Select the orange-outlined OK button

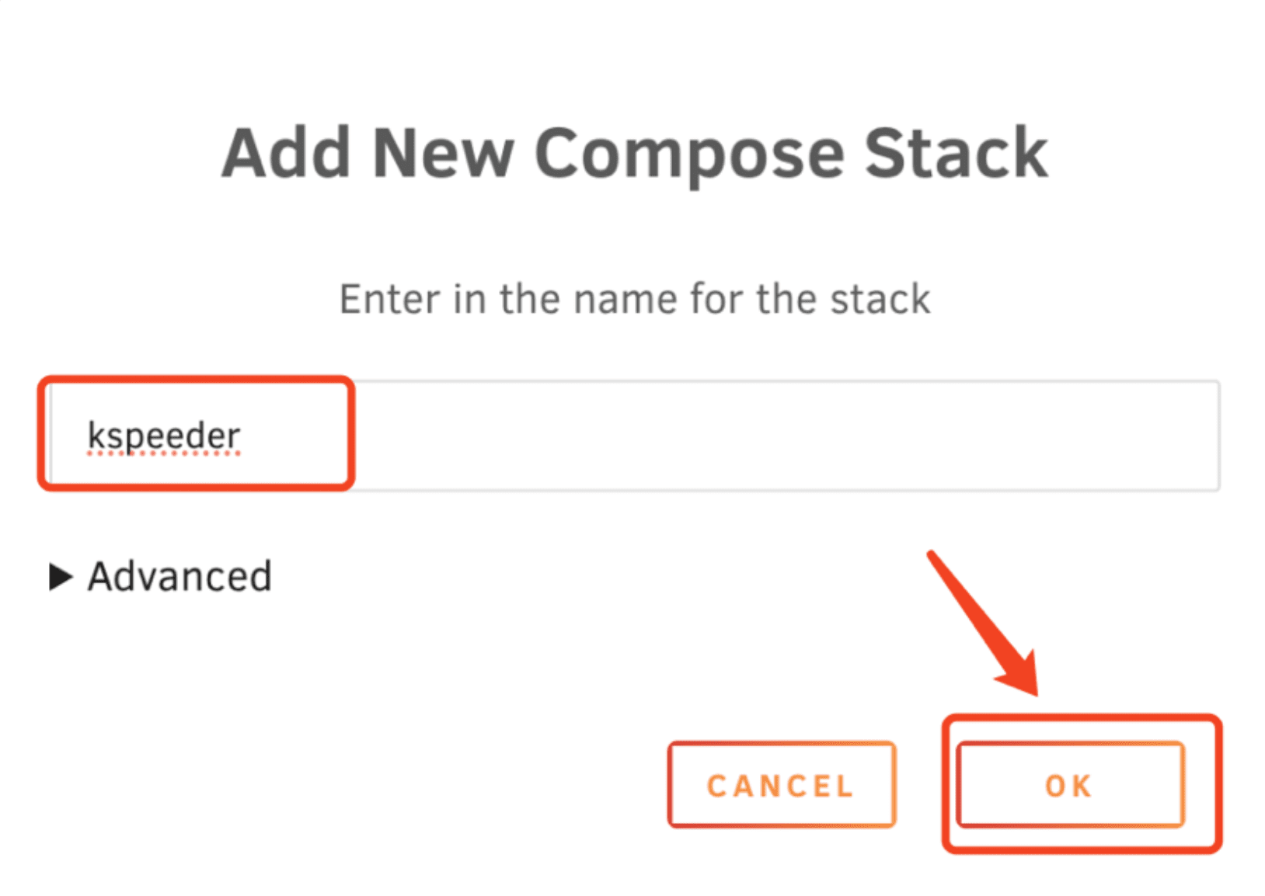pyautogui.click(x=1069, y=785)
